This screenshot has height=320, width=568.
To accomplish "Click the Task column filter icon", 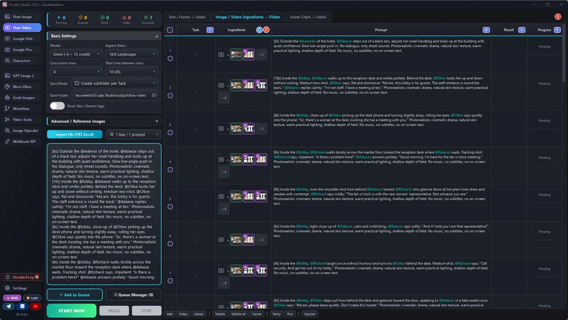I will [210, 30].
